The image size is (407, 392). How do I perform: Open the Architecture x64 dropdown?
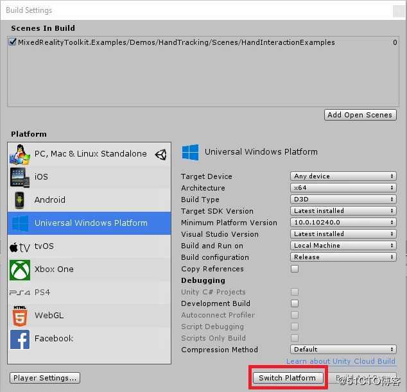click(x=343, y=187)
